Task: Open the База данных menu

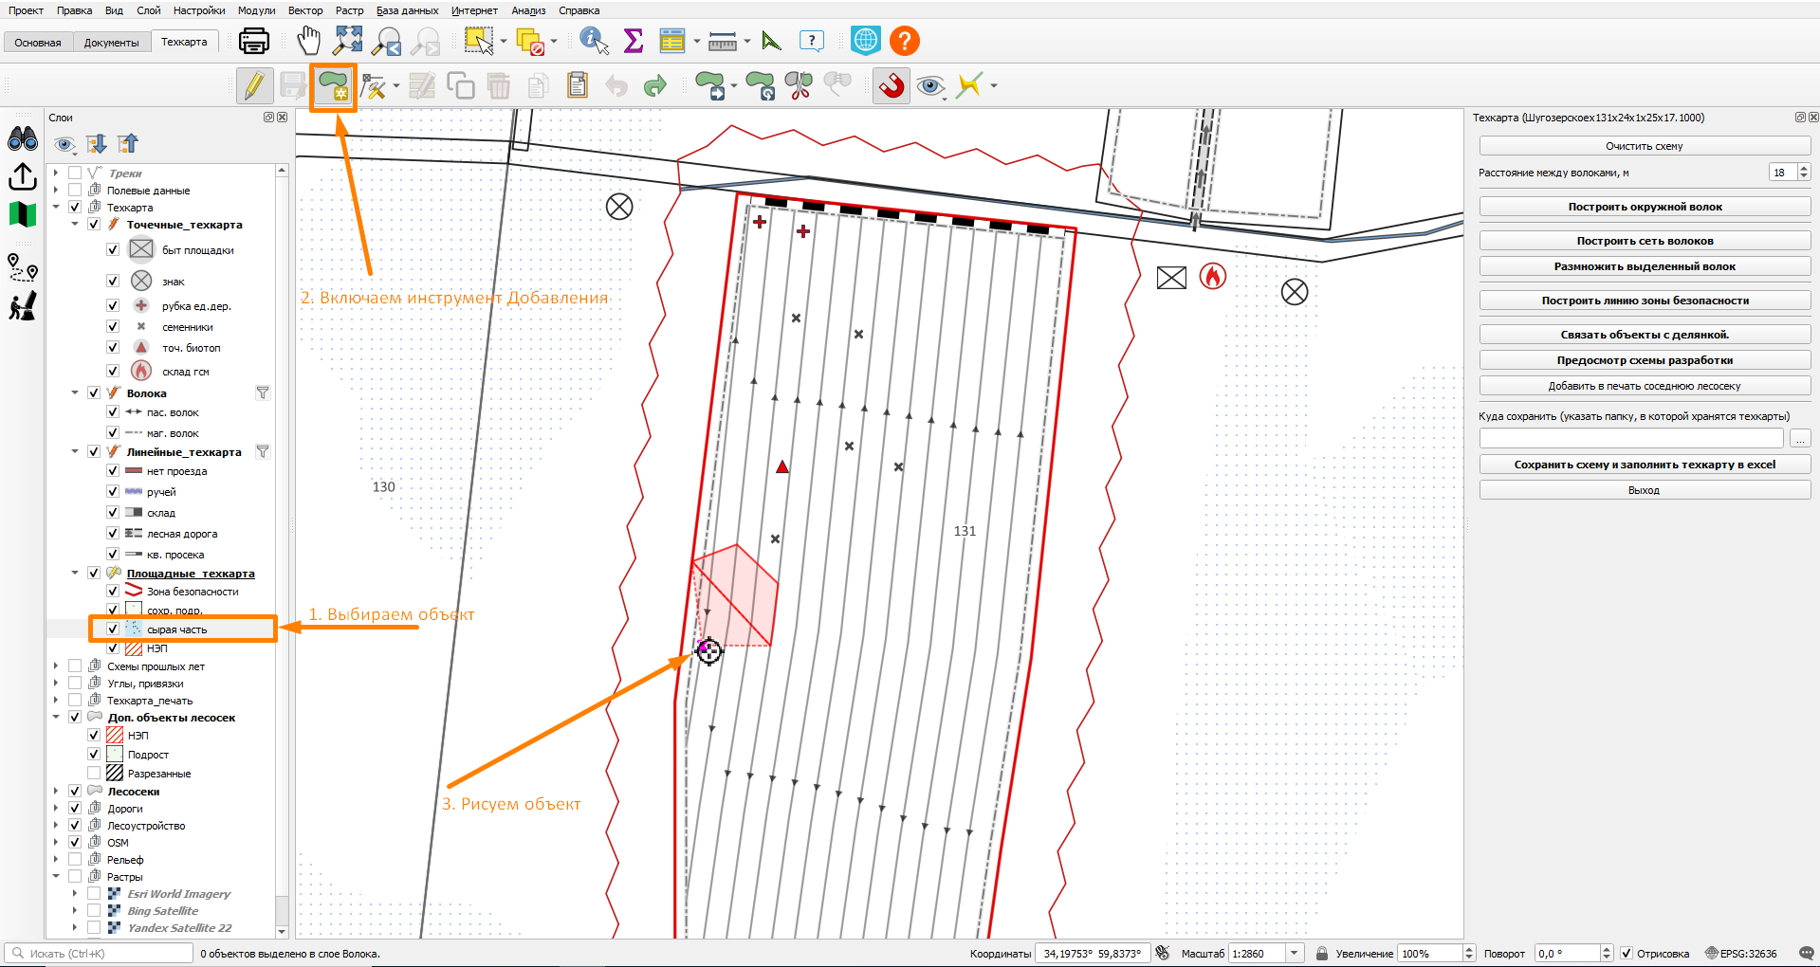Action: (407, 10)
